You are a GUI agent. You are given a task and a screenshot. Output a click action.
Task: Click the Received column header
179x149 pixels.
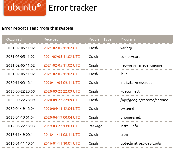[x=51, y=39]
